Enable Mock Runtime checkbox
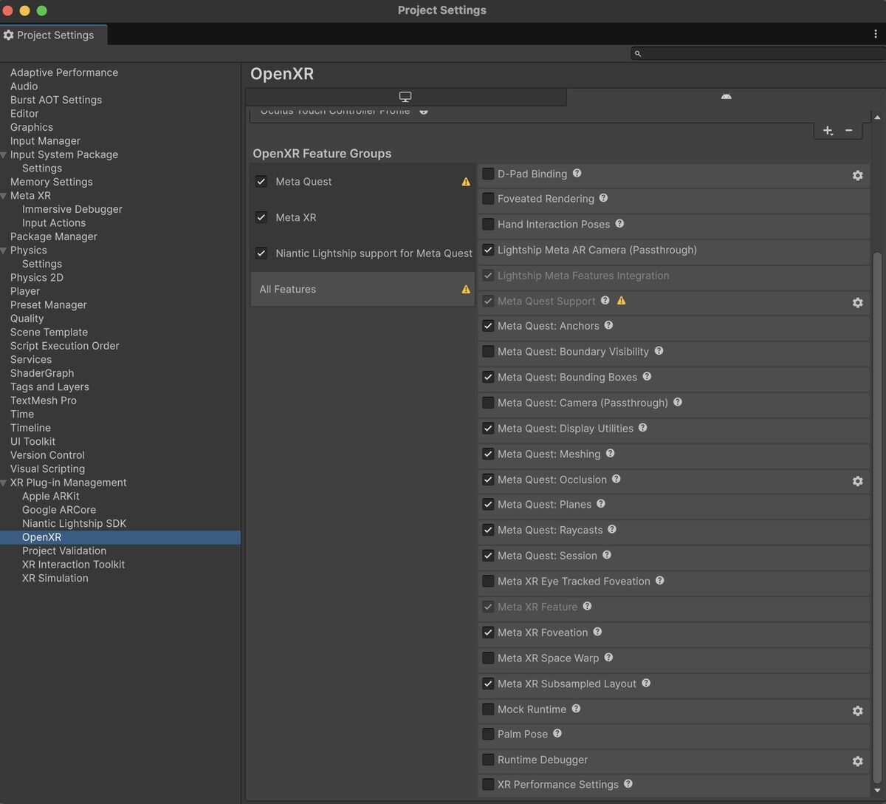This screenshot has height=804, width=886. pos(488,709)
